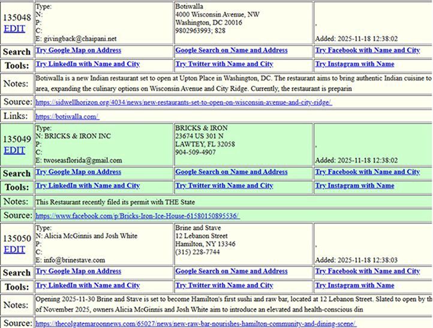Open the thecolgatemaroonnews.com source link

[196, 324]
